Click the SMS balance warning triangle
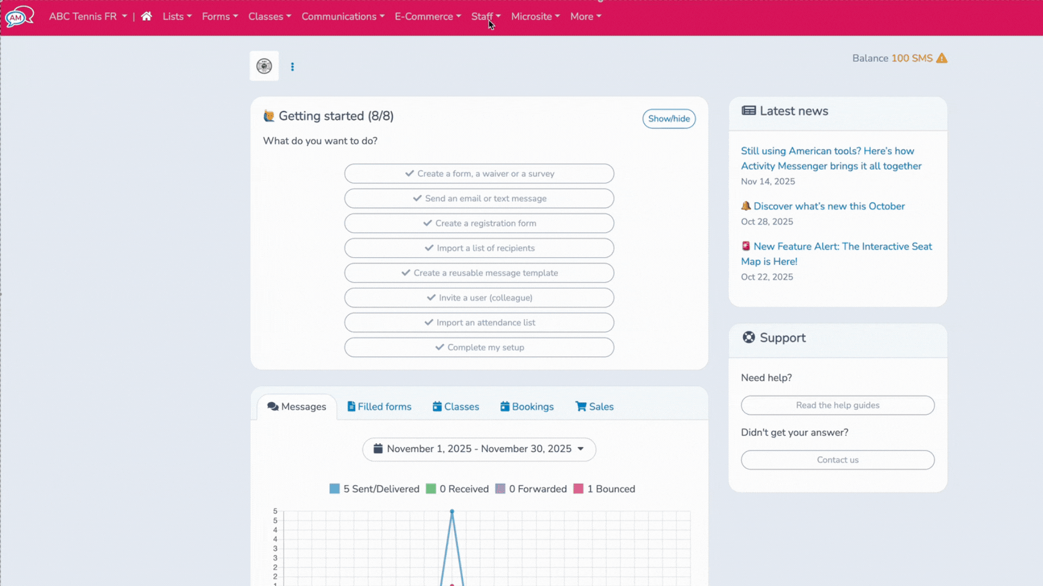This screenshot has width=1043, height=586. tap(942, 58)
